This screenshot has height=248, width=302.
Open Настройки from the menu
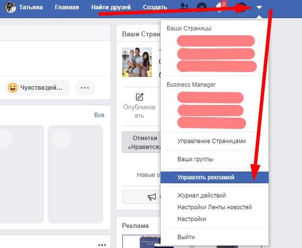(192, 219)
